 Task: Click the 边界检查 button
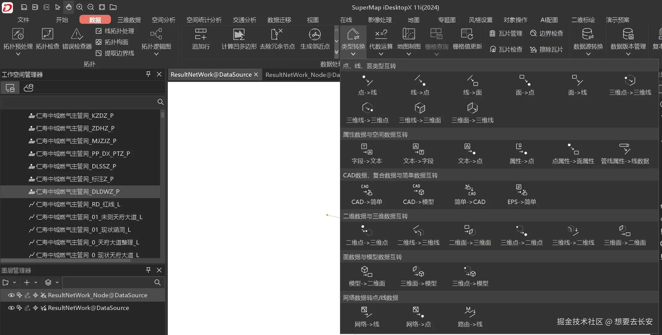coord(546,33)
